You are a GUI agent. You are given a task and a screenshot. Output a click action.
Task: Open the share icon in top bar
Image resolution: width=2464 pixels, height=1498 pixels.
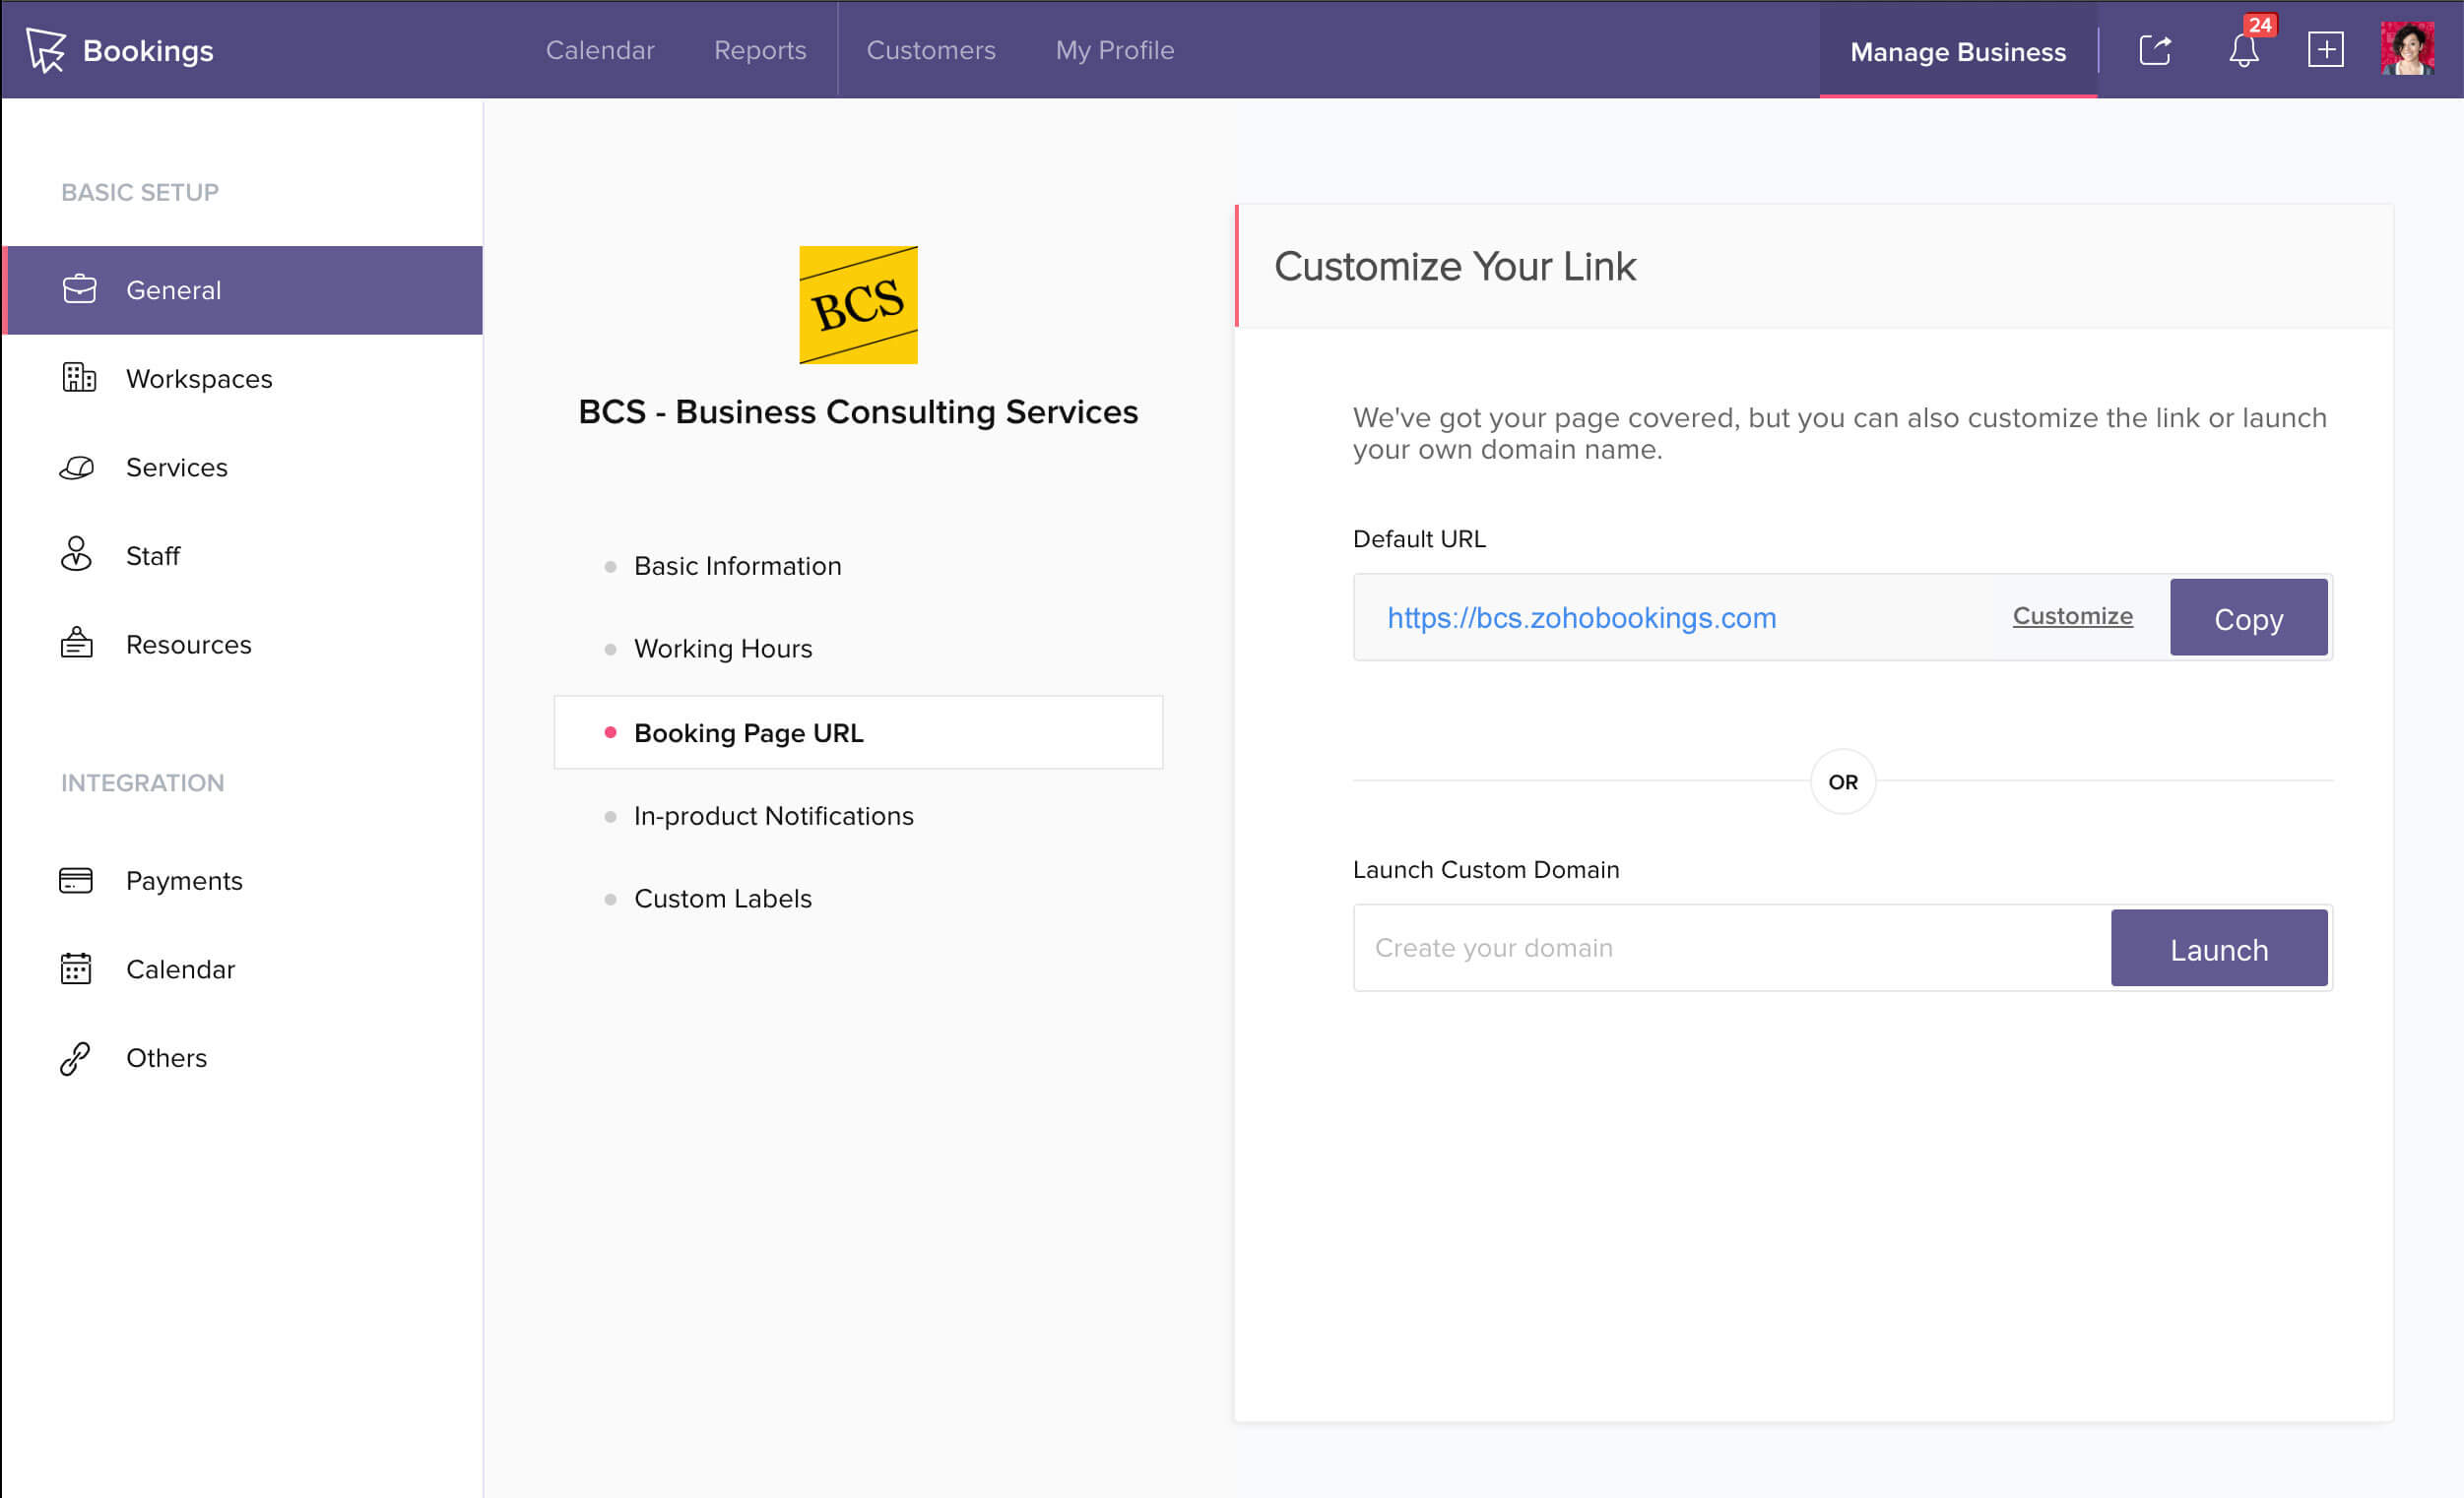[2155, 50]
